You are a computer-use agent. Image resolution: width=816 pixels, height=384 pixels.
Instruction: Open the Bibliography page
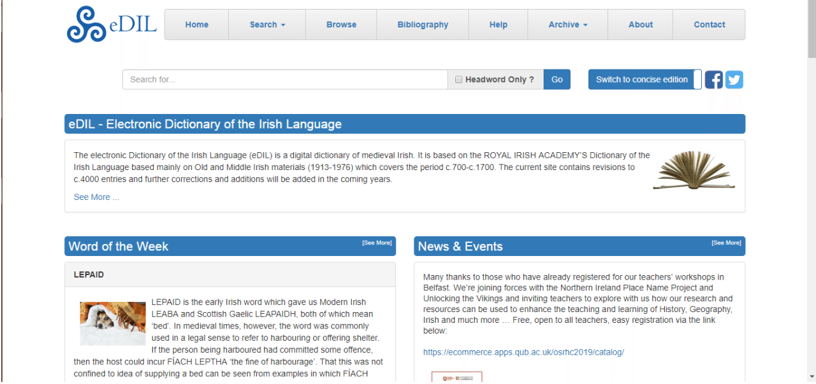pyautogui.click(x=423, y=25)
